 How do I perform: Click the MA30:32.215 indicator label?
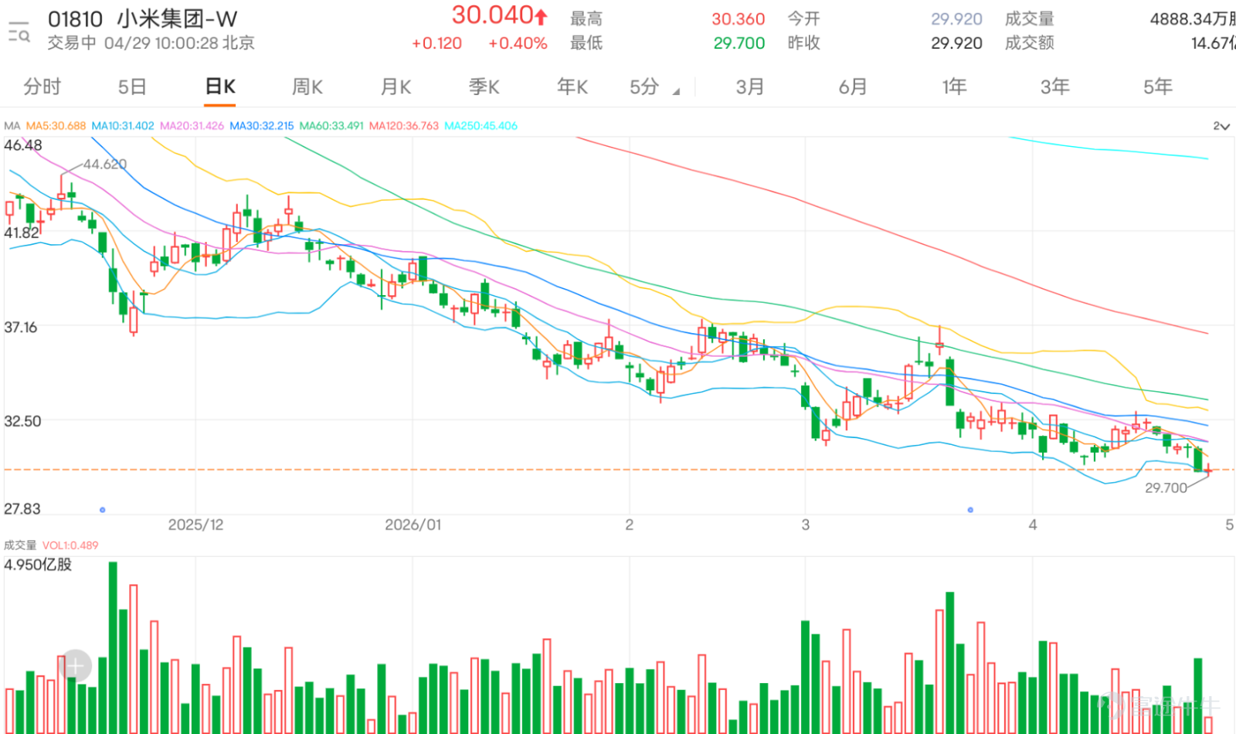pyautogui.click(x=262, y=126)
